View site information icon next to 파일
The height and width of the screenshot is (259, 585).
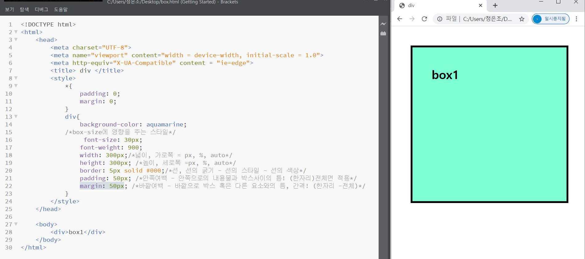440,19
